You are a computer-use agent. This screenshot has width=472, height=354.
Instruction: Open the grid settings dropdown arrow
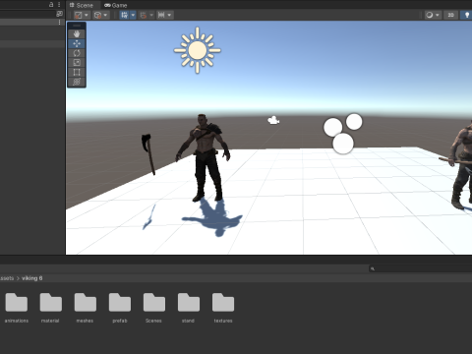coord(133,15)
